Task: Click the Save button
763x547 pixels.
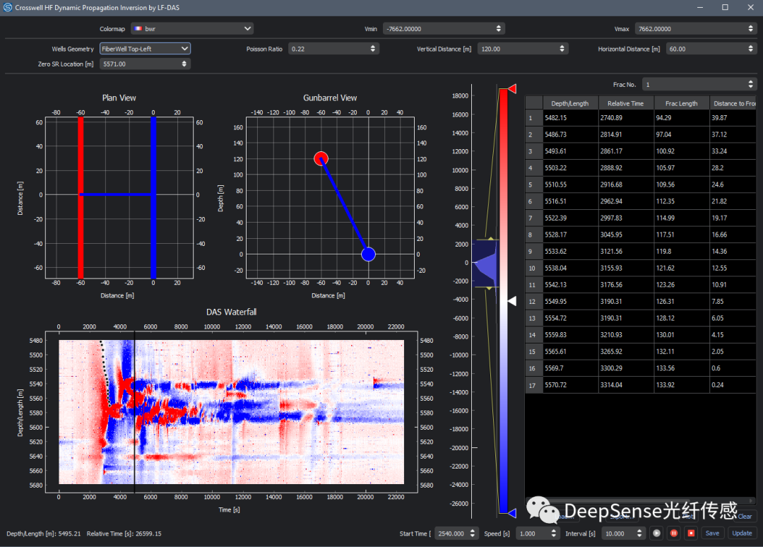Action: [x=712, y=534]
